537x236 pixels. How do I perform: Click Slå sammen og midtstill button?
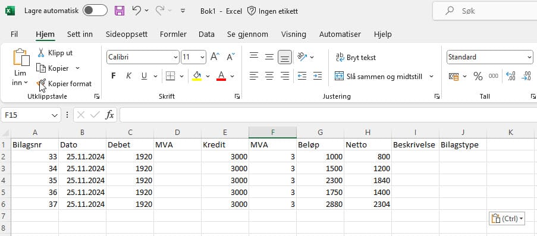379,76
